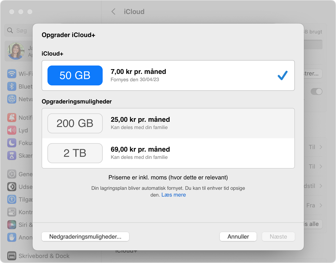Click the Wi-Fi icon in sidebar
This screenshot has height=263, width=336.
(12, 74)
